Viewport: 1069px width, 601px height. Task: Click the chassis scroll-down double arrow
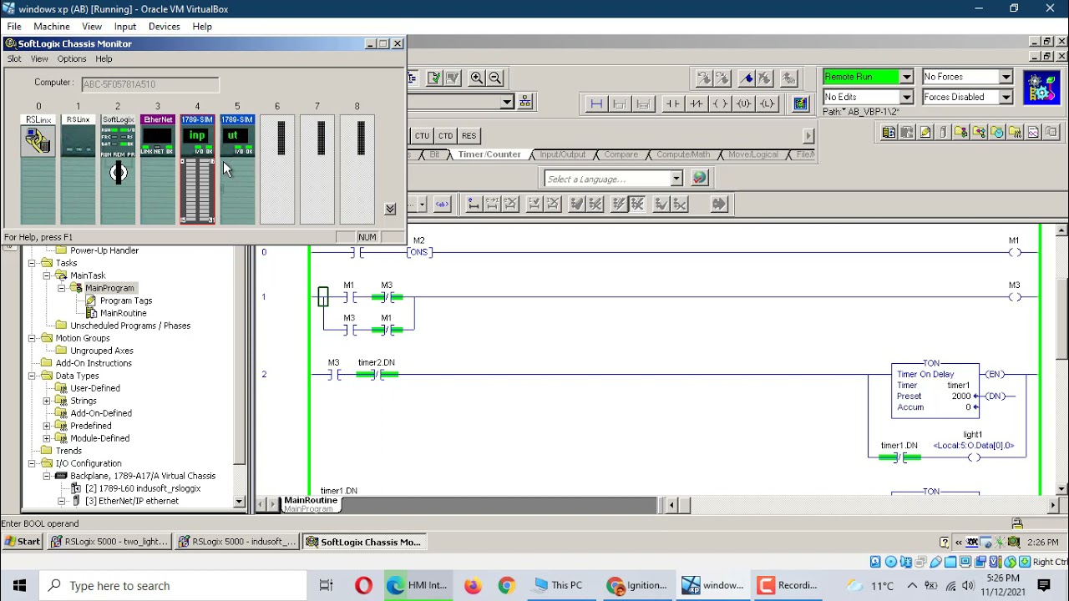click(390, 209)
